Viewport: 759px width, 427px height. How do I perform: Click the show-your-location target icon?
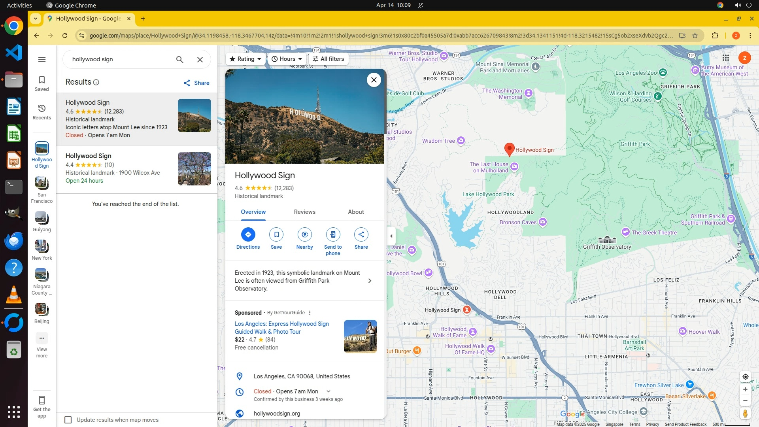coord(745,377)
